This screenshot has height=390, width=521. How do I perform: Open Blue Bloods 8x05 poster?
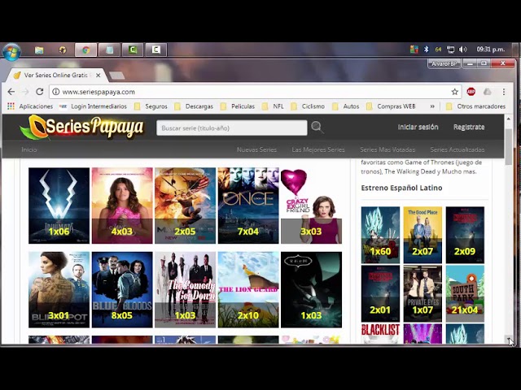click(122, 289)
